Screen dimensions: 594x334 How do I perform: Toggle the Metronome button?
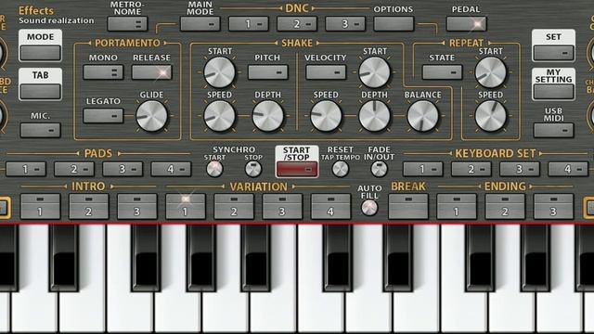click(127, 24)
